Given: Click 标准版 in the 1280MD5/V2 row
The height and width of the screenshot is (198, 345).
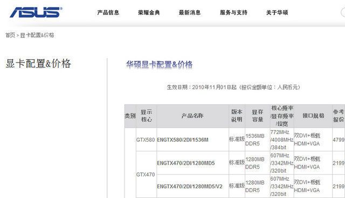Looking at the screenshot, I should (x=237, y=186).
